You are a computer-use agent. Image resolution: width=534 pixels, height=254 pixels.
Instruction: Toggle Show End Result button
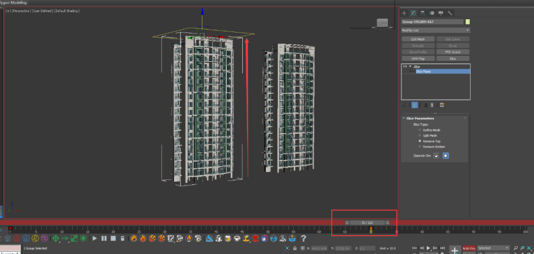(x=414, y=105)
